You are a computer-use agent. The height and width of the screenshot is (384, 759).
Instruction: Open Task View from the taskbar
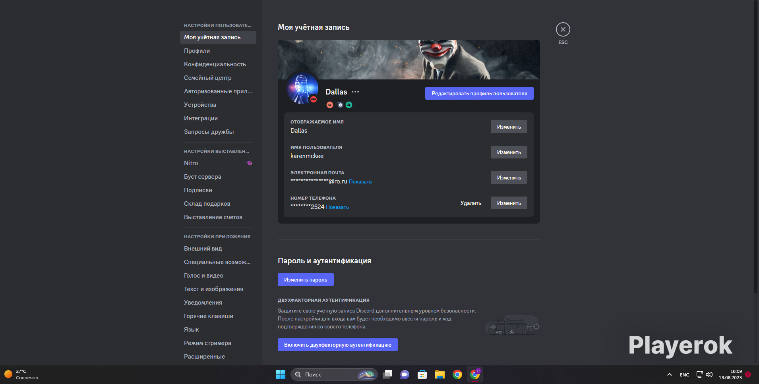(x=387, y=374)
